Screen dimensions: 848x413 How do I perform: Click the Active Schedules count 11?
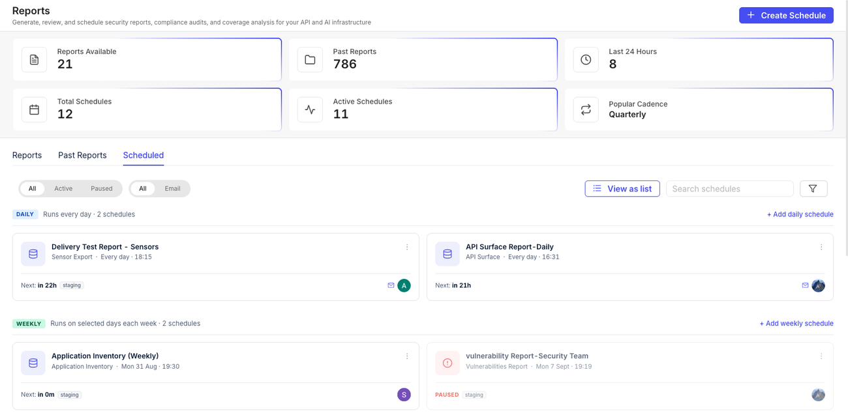tap(341, 114)
